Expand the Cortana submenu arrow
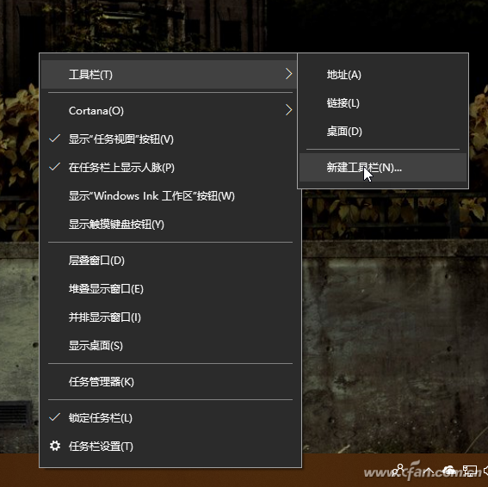Image resolution: width=488 pixels, height=487 pixels. 288,110
